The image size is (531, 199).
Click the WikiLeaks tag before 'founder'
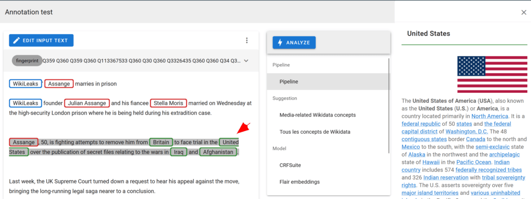[x=25, y=103]
